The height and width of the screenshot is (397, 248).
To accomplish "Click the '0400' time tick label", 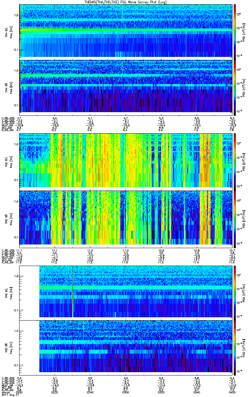I will click(232, 393).
